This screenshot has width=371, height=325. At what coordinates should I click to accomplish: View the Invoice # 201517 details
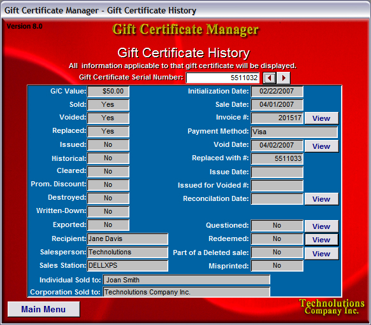pyautogui.click(x=321, y=118)
